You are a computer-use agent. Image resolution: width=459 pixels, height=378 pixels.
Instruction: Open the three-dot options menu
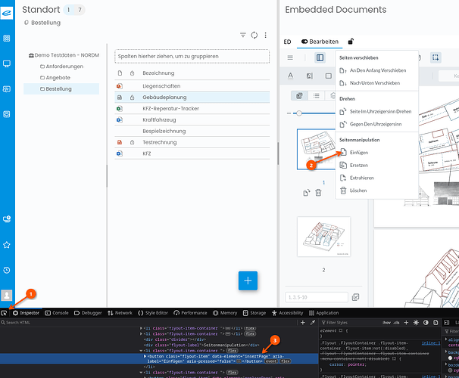[x=265, y=36]
